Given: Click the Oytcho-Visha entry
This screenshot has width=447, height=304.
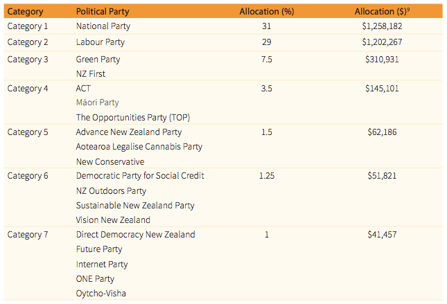Looking at the screenshot, I should [101, 293].
